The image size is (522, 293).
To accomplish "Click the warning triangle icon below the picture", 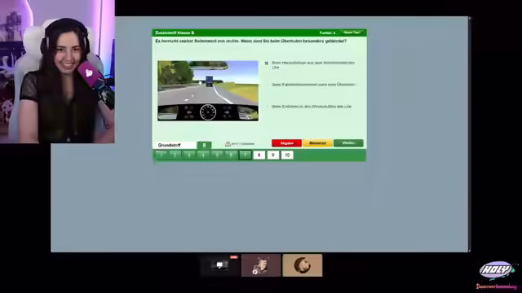I will pyautogui.click(x=228, y=144).
